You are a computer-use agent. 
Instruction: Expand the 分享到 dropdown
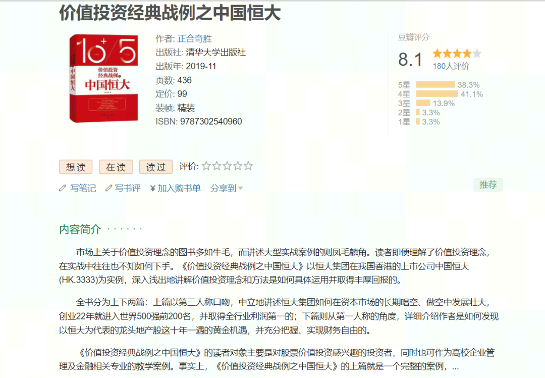click(x=226, y=188)
